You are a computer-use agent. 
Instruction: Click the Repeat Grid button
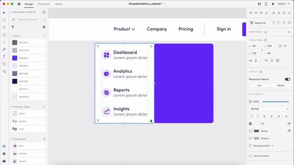pyautogui.click(x=258, y=23)
